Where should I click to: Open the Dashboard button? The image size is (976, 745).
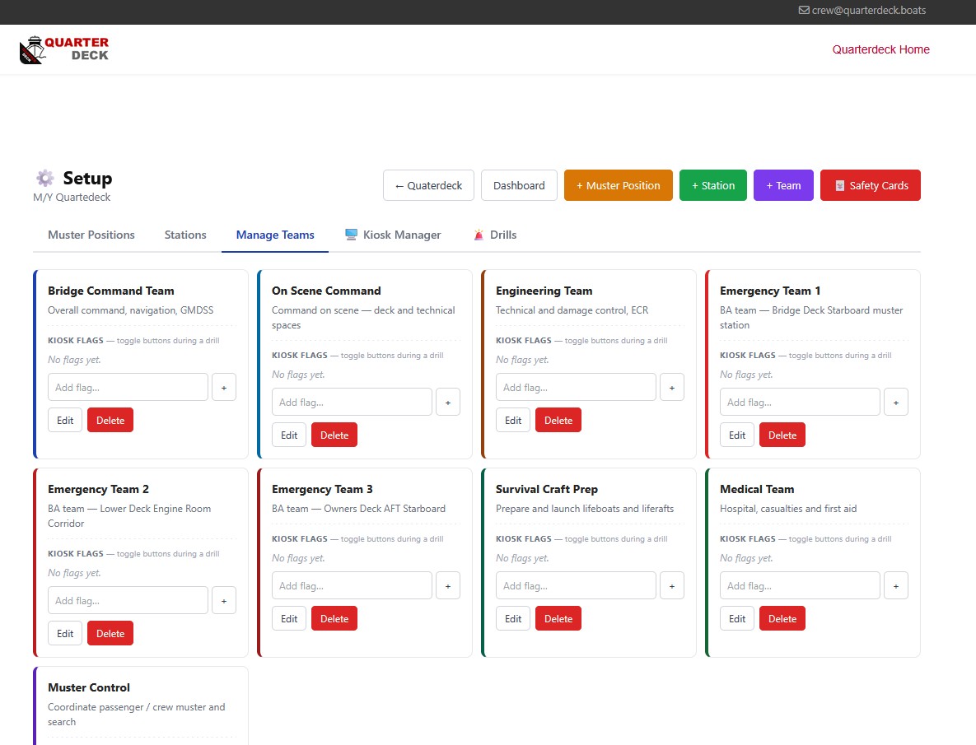(519, 185)
